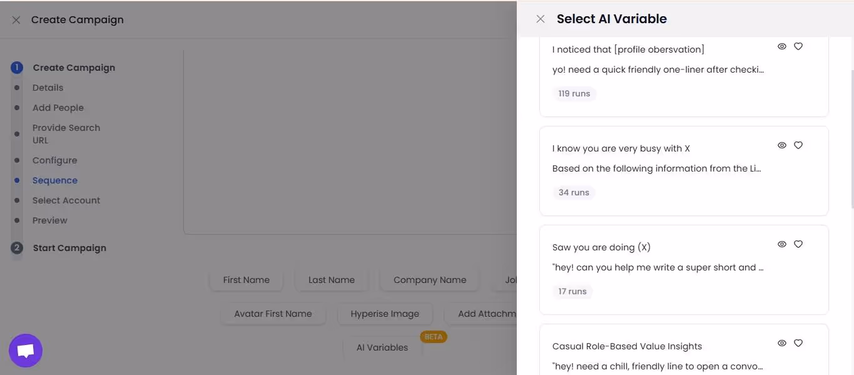Viewport: 854px width, 375px height.
Task: Click the step 1 circle beside Create Campaign
Action: point(16,67)
